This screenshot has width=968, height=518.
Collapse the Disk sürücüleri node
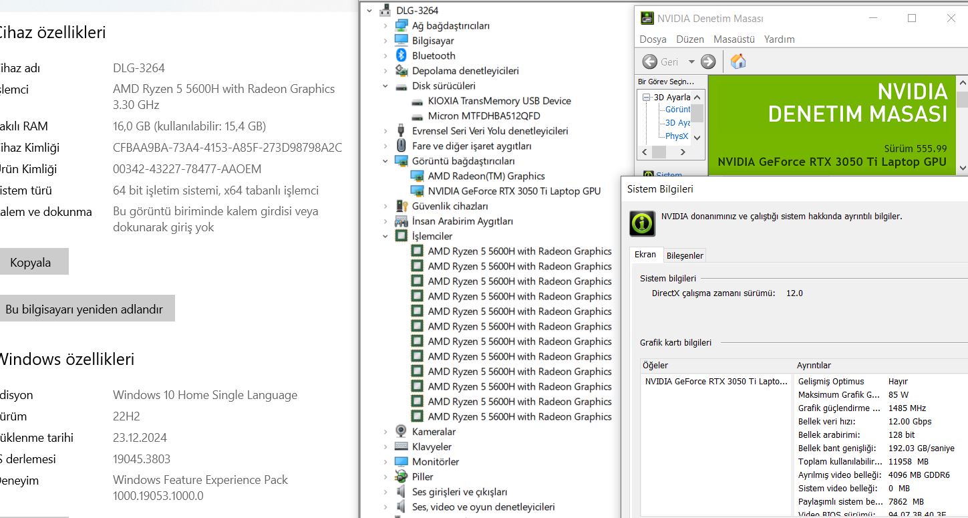pyautogui.click(x=385, y=86)
